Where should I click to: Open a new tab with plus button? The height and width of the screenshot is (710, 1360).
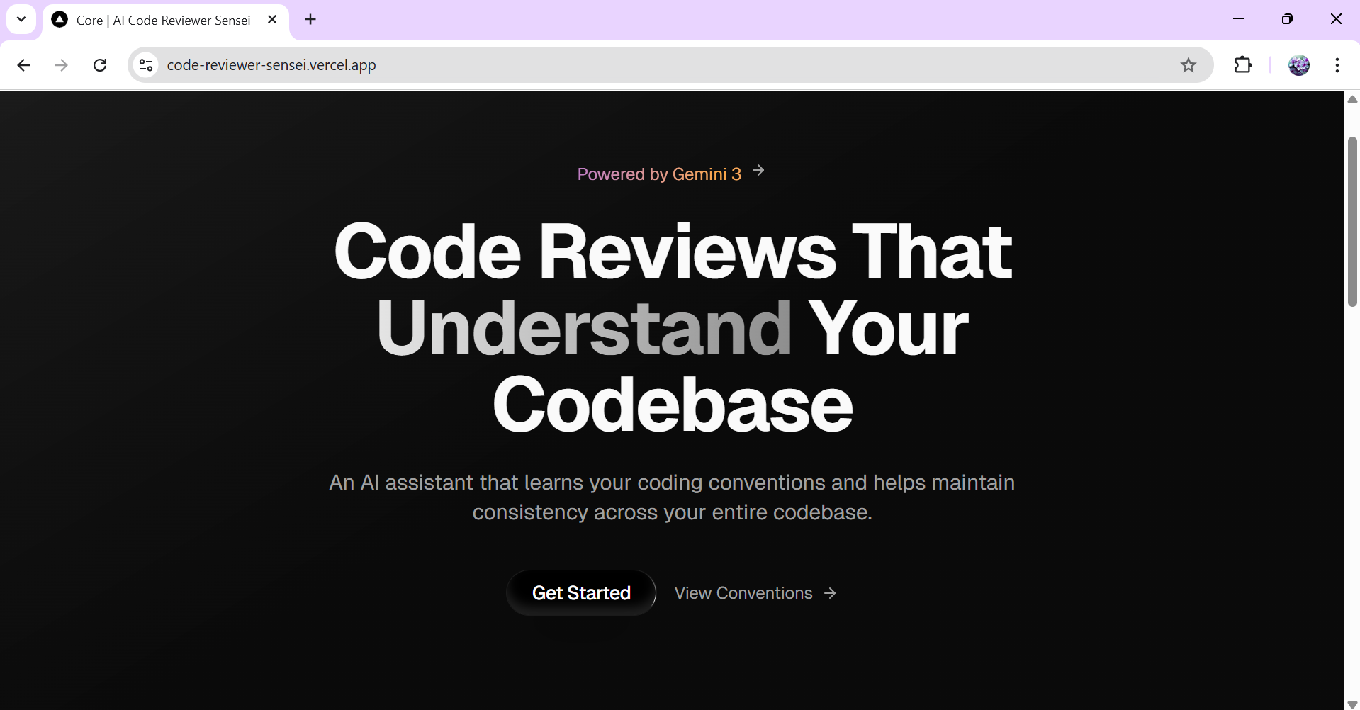[x=310, y=19]
